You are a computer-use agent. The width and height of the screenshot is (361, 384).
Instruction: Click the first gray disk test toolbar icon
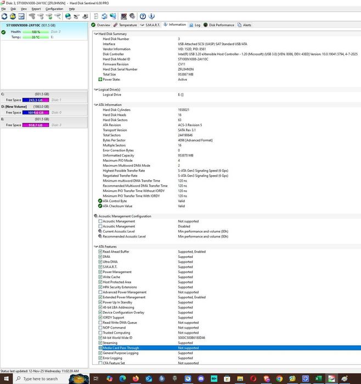pos(32,16)
